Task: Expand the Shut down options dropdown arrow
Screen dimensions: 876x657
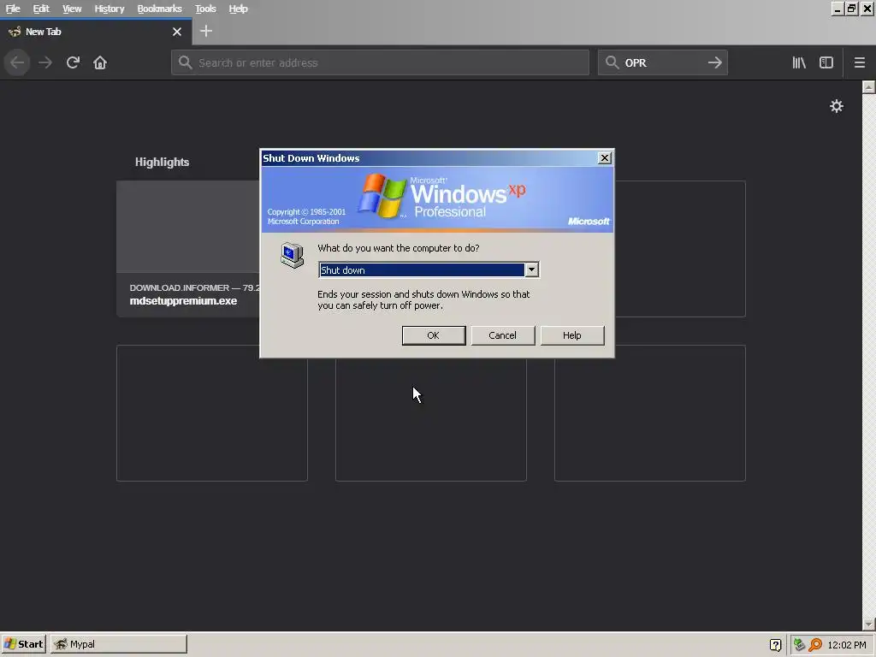Action: [531, 269]
